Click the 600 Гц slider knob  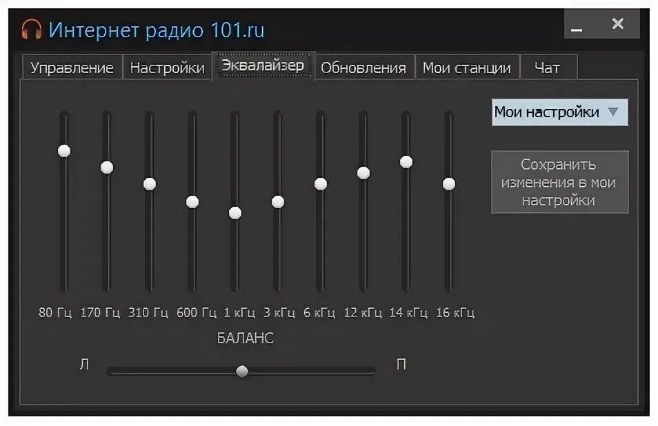click(x=192, y=202)
